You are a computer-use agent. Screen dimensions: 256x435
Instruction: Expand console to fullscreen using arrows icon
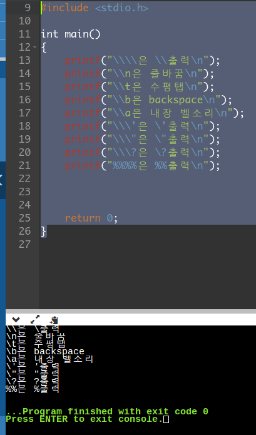point(35,320)
